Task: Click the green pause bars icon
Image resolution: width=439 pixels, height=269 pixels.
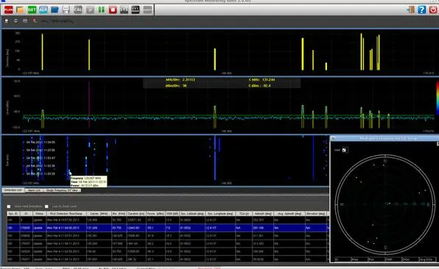Action: point(101,10)
